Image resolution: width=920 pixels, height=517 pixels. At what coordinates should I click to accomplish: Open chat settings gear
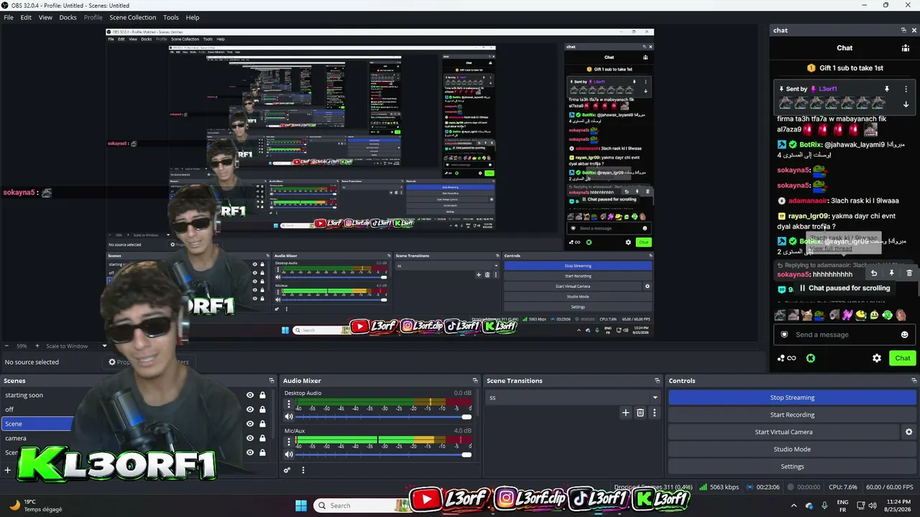pos(877,358)
